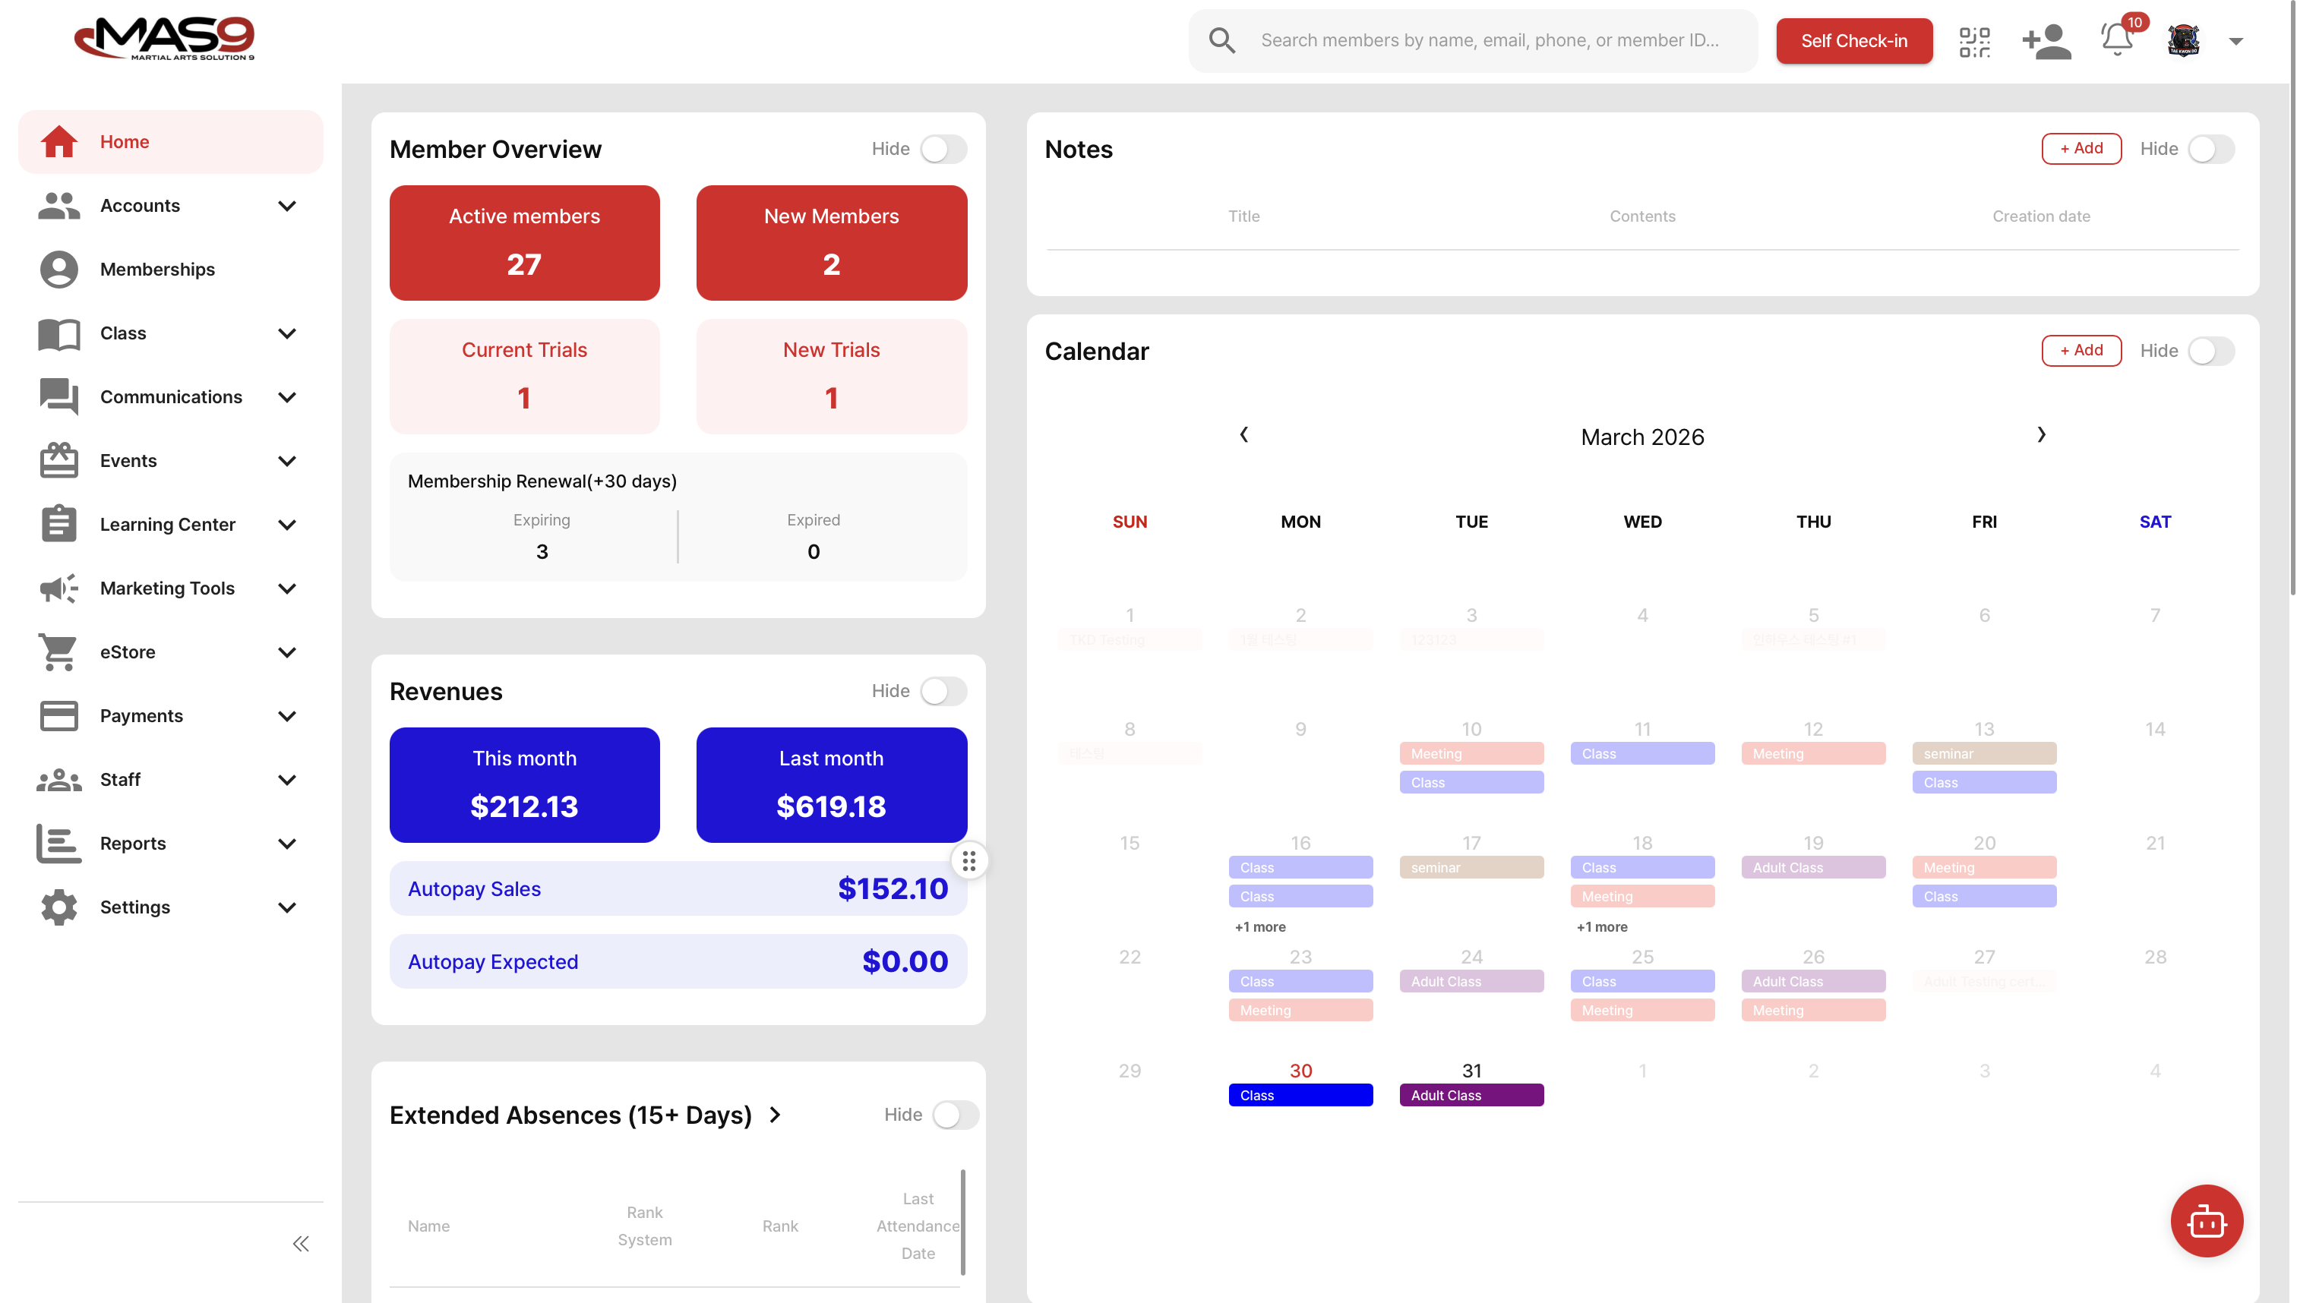Collapse the sidebar with double-arrow icon

pyautogui.click(x=301, y=1243)
